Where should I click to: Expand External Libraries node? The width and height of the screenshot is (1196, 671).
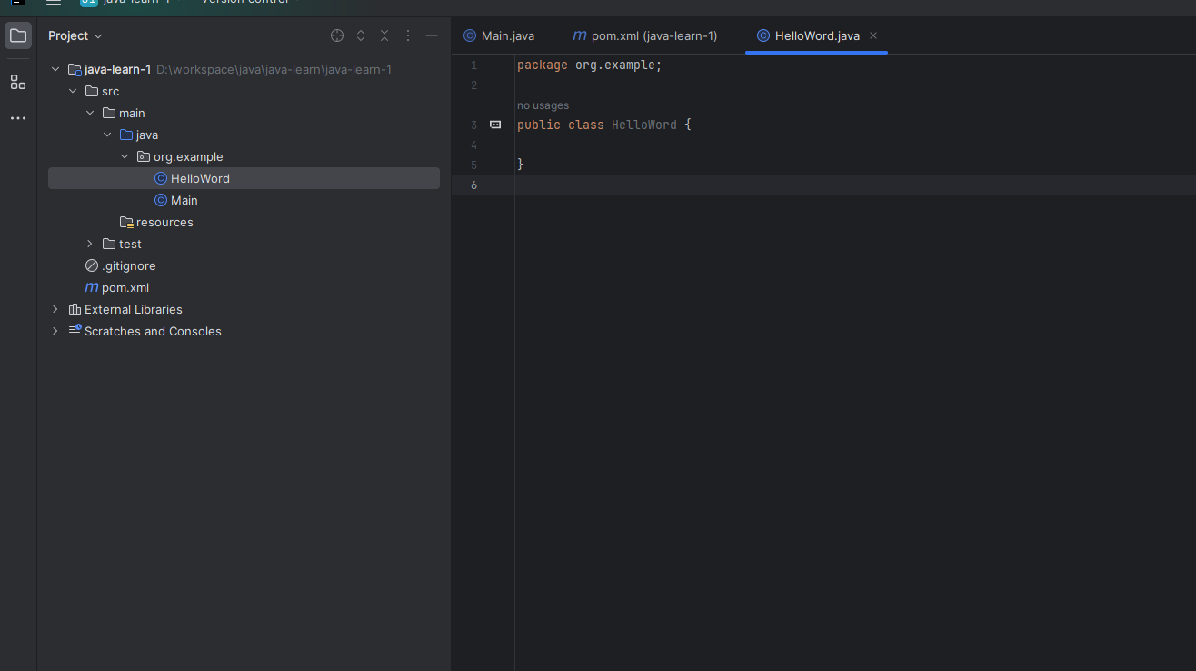pyautogui.click(x=55, y=309)
